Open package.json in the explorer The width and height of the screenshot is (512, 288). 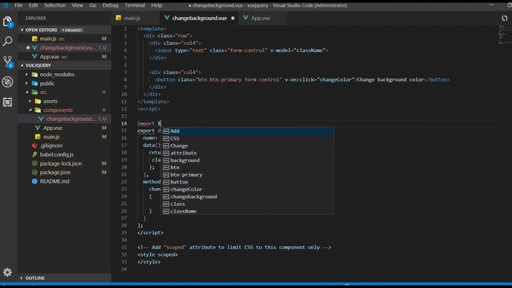[55, 172]
